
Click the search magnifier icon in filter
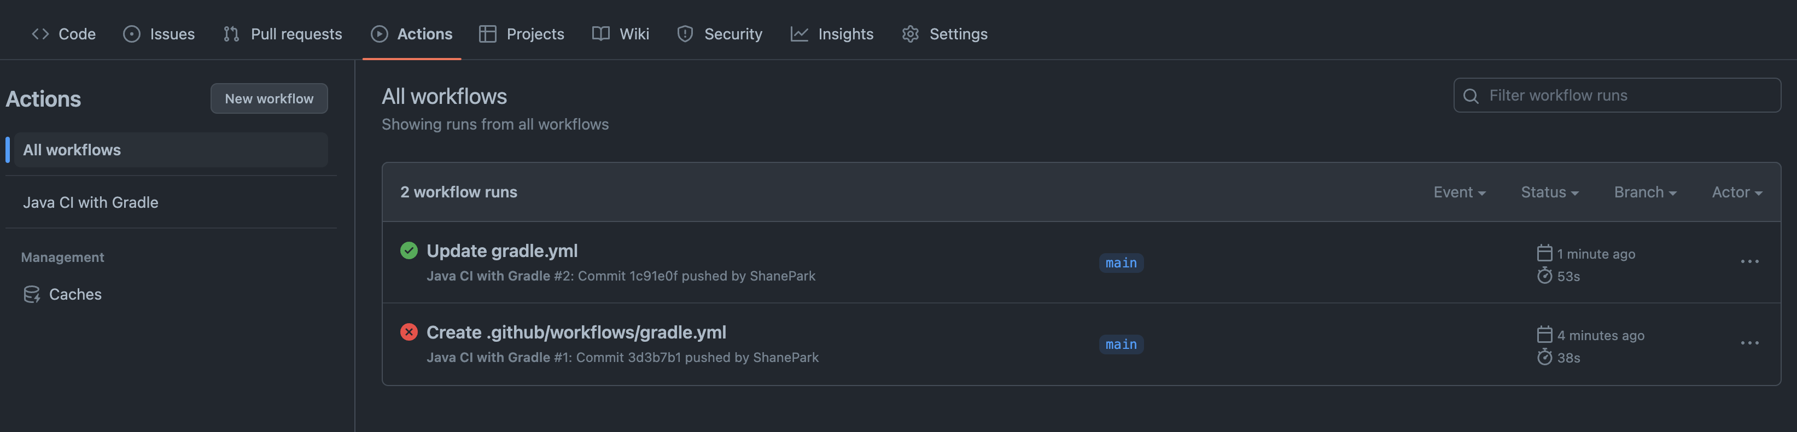pyautogui.click(x=1471, y=96)
